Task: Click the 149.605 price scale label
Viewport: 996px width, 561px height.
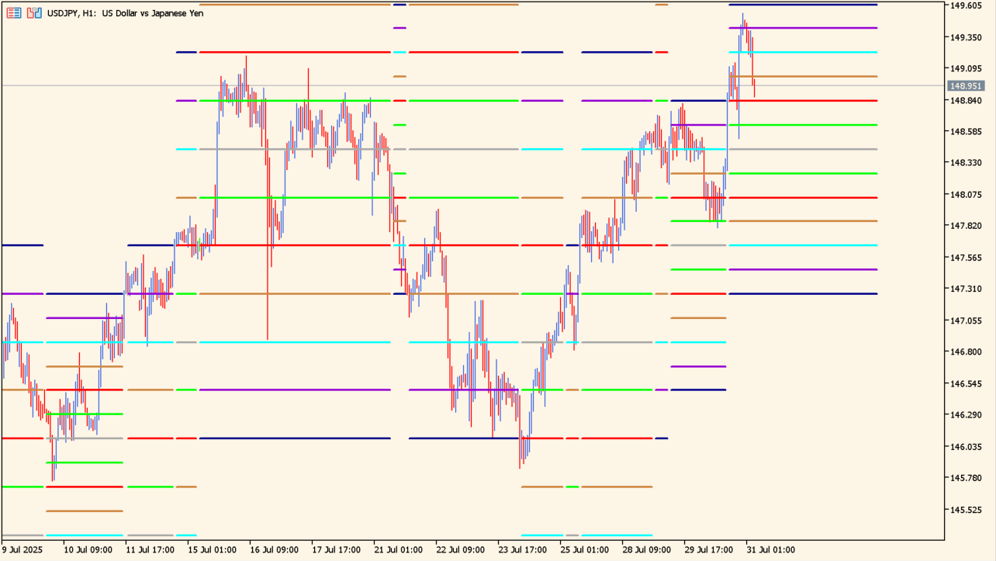Action: coord(966,5)
